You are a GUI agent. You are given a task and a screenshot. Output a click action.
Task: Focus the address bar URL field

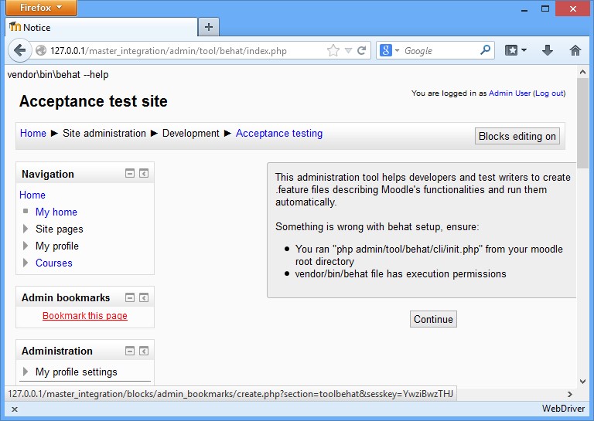pyautogui.click(x=187, y=51)
